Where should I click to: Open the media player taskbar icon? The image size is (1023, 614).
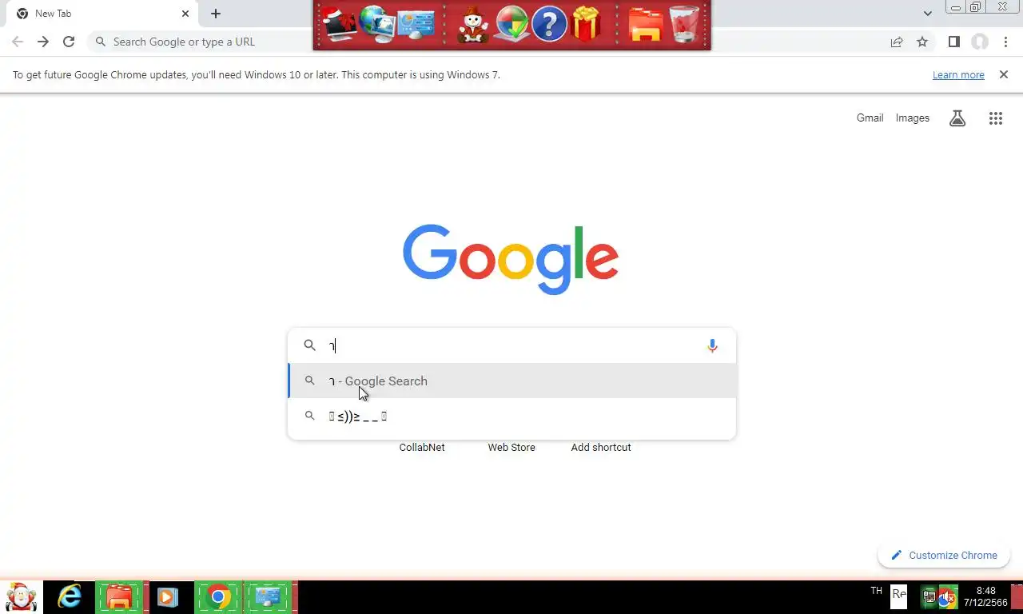[x=168, y=597]
